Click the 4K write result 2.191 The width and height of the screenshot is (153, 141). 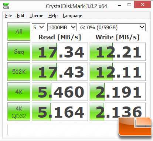(x=118, y=92)
